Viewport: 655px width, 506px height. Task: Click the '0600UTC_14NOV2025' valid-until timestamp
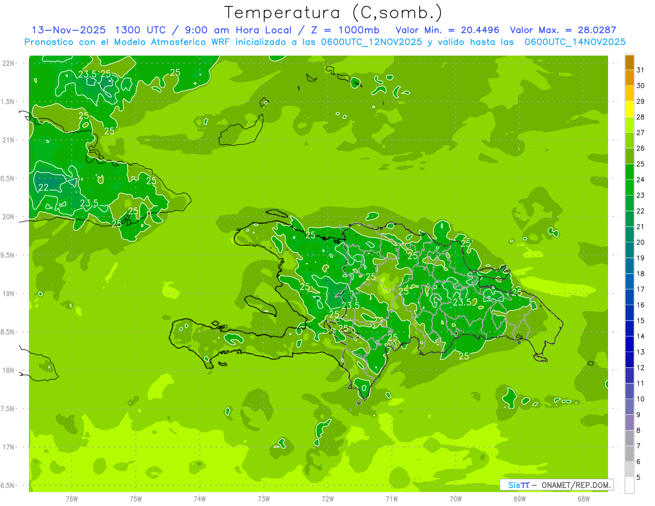[x=575, y=41]
